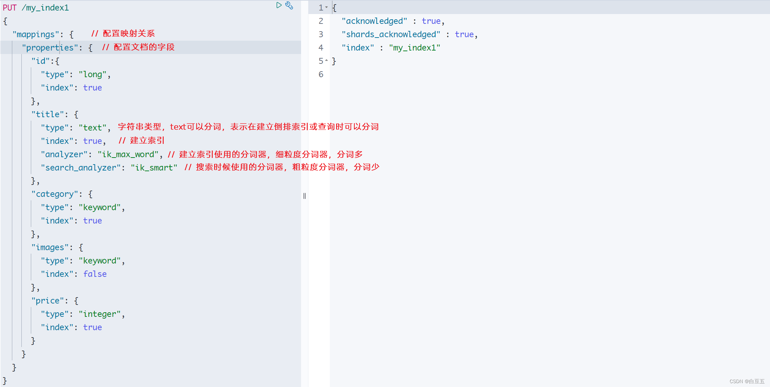Click the "search_analyzer" key

tap(81, 168)
